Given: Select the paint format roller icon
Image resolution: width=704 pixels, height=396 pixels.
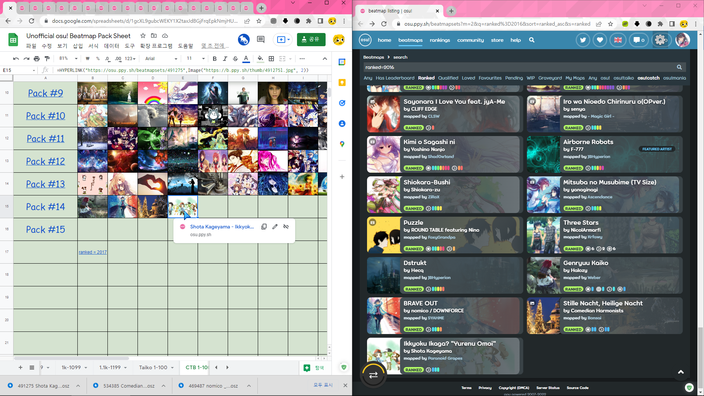Looking at the screenshot, I should pyautogui.click(x=47, y=59).
